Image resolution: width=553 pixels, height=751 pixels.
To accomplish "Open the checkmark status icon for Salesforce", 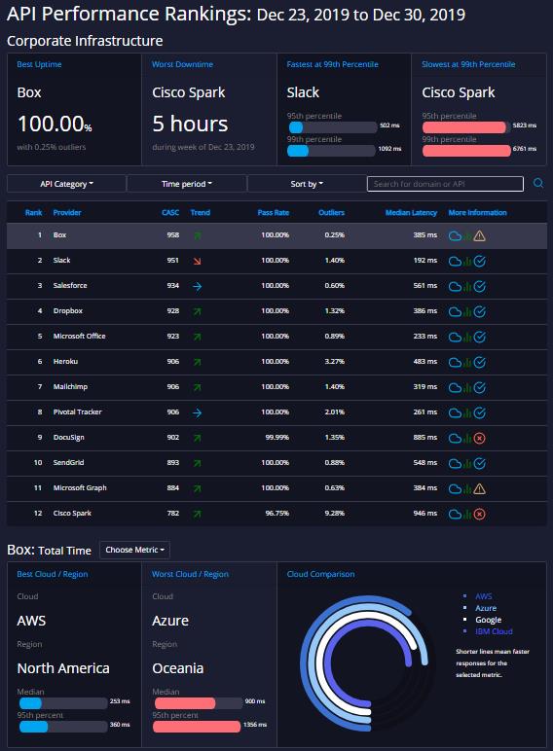I will point(479,286).
